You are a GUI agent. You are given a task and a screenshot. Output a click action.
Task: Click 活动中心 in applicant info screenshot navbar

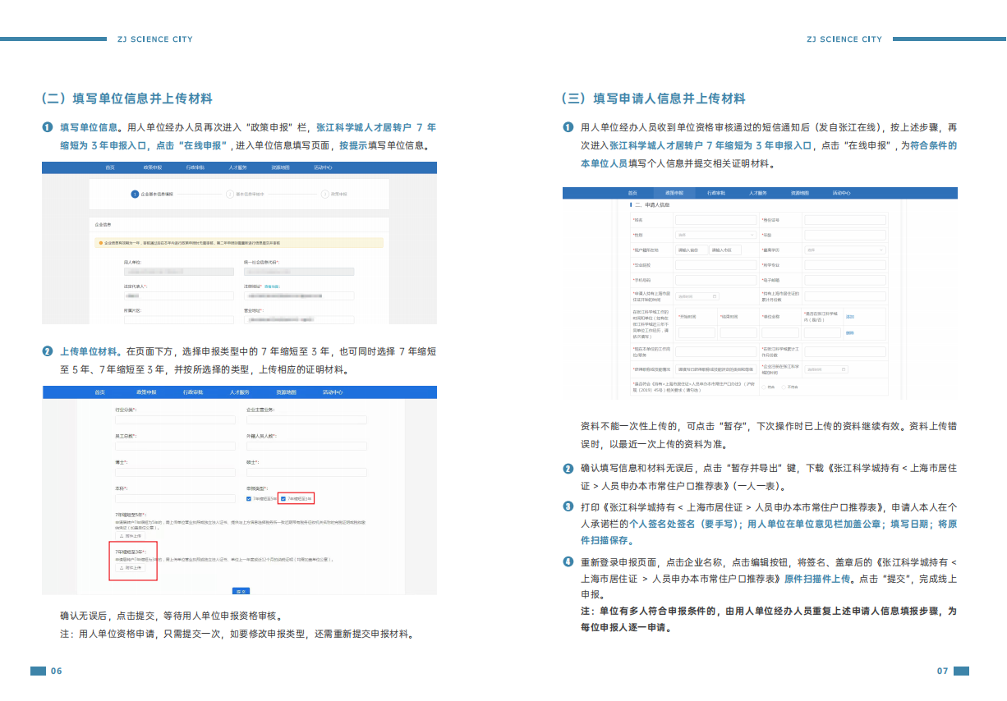tap(842, 193)
